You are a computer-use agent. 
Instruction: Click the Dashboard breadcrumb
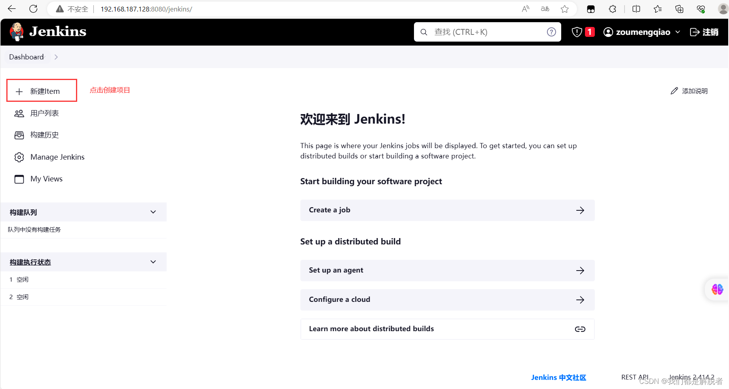(26, 57)
